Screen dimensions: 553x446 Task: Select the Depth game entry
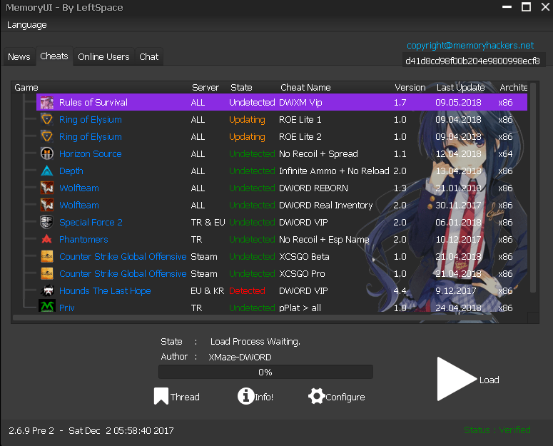(282, 171)
